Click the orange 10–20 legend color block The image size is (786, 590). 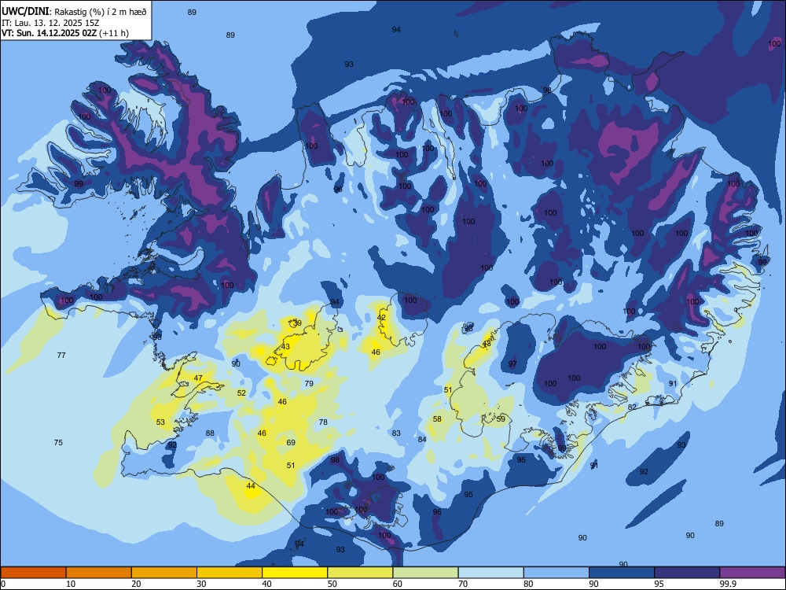tap(99, 573)
